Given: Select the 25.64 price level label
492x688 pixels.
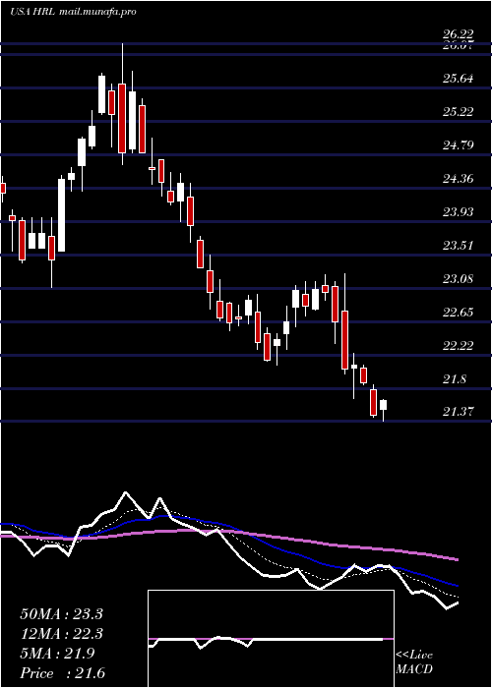Looking at the screenshot, I should pyautogui.click(x=460, y=79).
